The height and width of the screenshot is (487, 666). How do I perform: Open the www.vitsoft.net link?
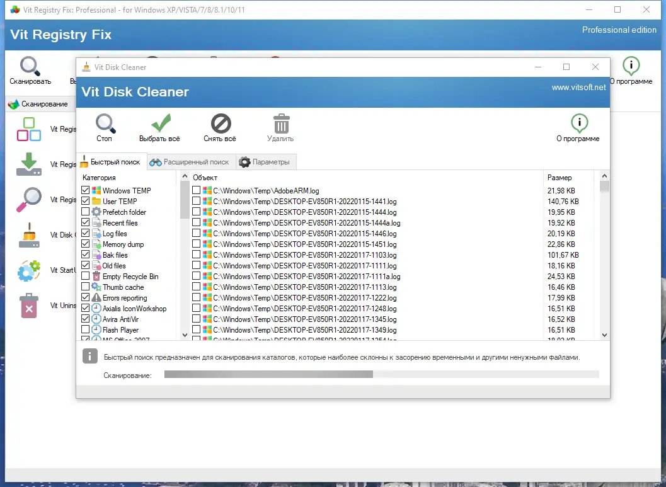pos(578,88)
